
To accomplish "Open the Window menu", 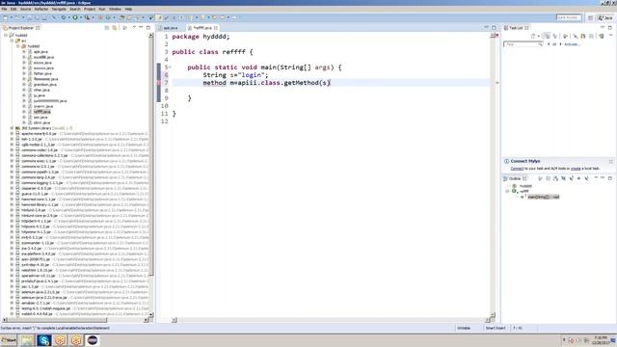I will [x=115, y=9].
